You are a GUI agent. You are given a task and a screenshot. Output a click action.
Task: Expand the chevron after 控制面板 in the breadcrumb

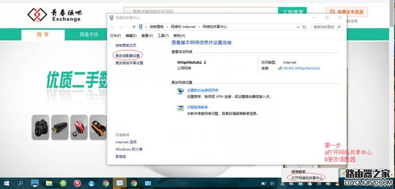coord(167,27)
